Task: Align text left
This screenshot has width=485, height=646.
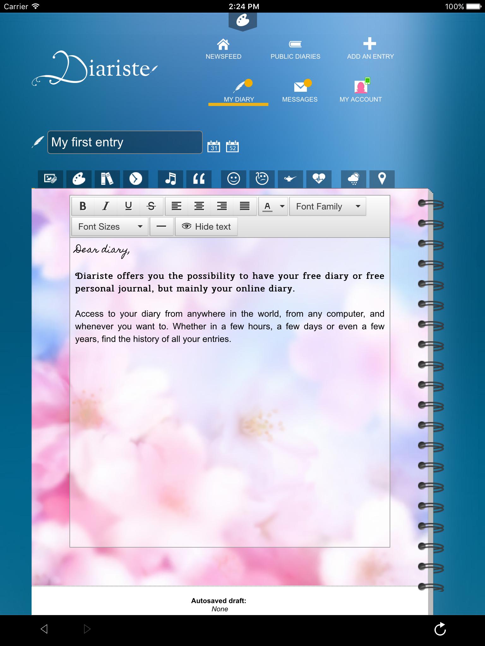Action: [177, 206]
